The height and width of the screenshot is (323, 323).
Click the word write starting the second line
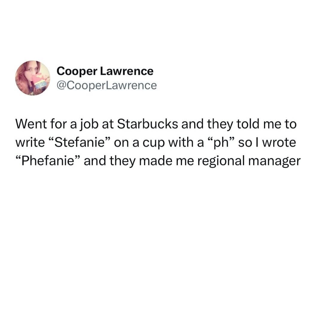point(30,143)
